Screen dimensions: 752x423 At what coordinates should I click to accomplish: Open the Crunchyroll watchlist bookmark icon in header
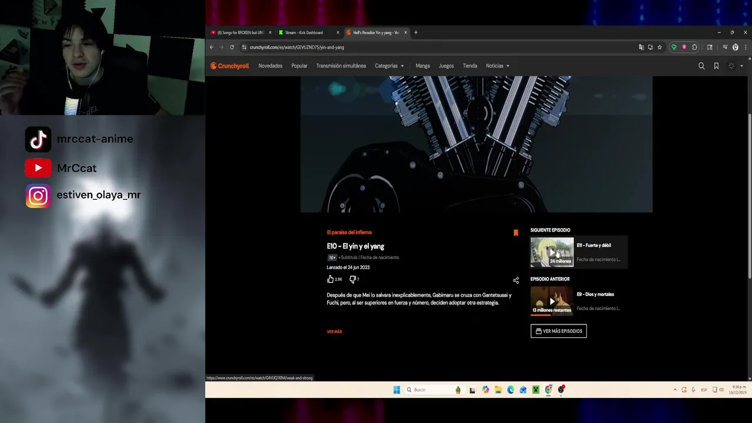pyautogui.click(x=716, y=66)
